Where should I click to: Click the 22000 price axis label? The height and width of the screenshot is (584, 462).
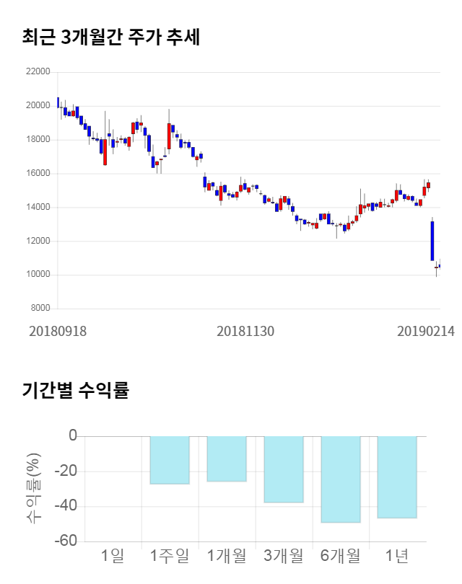pos(37,72)
